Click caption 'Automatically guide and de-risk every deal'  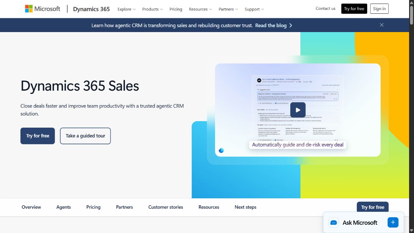[x=298, y=145]
